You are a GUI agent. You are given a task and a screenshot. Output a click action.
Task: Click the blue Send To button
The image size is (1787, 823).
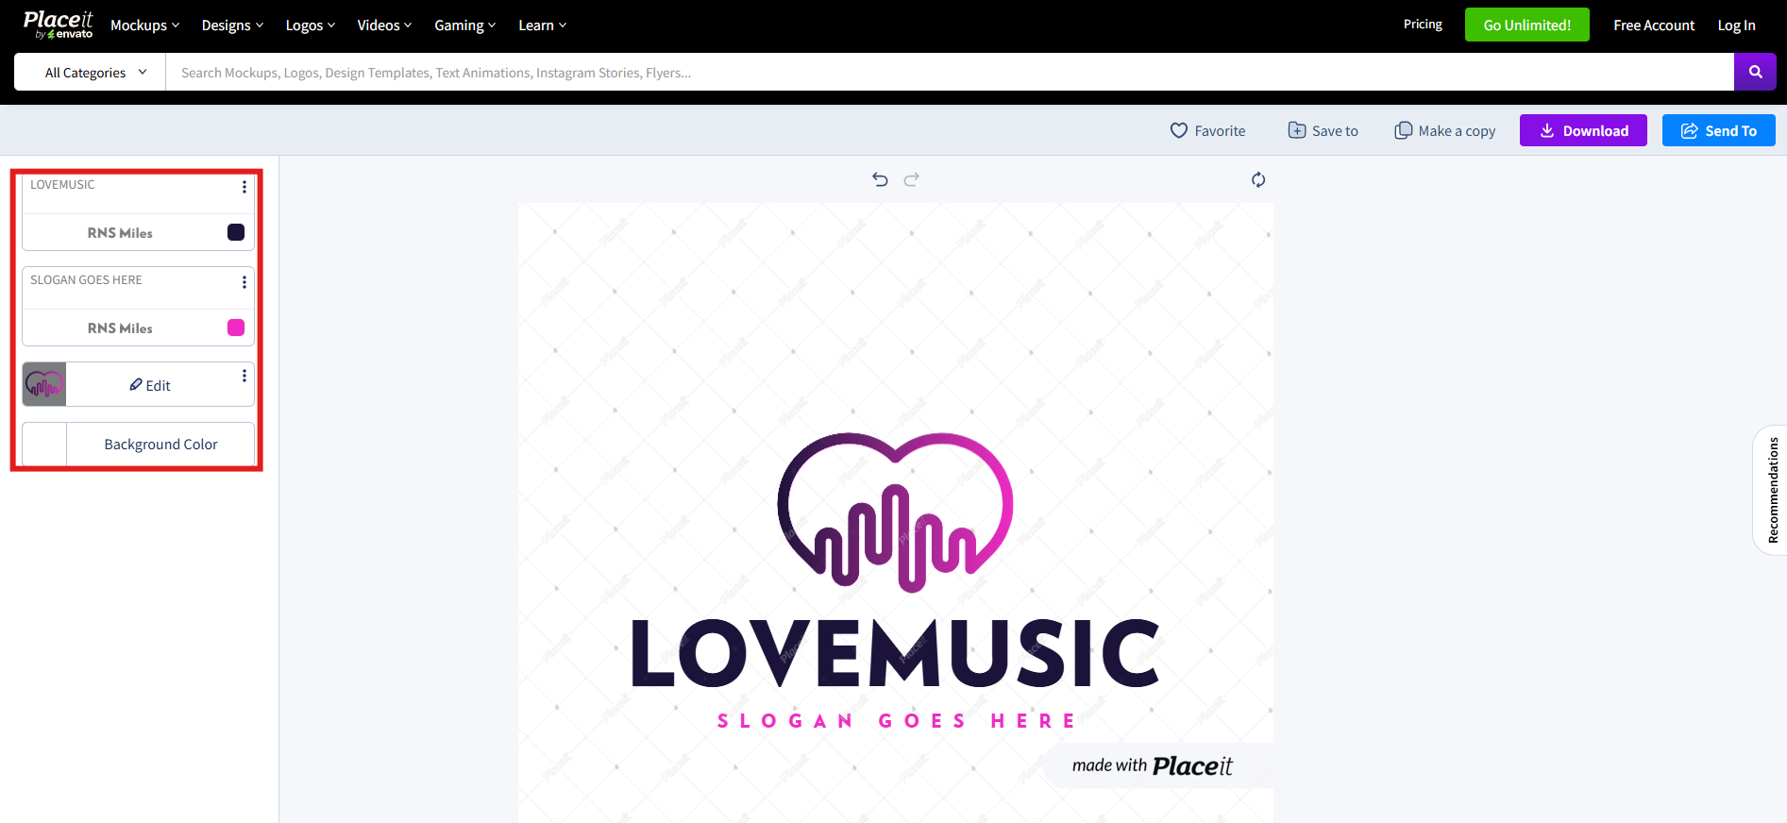(1718, 130)
